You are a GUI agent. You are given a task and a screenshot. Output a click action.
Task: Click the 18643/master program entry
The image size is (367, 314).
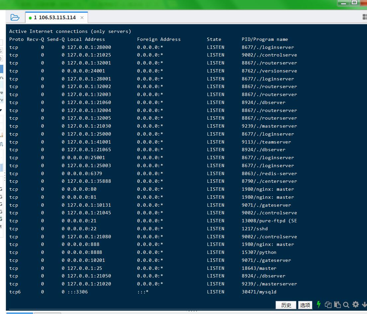pyautogui.click(x=259, y=268)
